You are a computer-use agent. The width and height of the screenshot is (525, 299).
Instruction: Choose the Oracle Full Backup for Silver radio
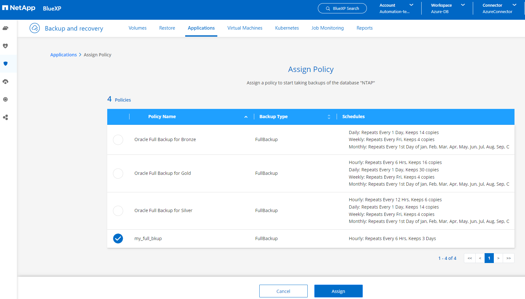118,211
